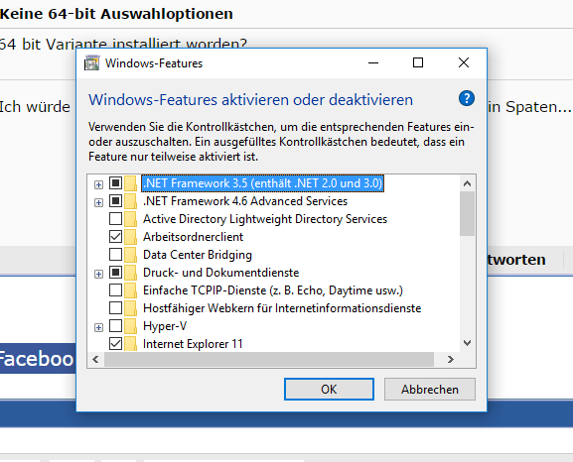
Task: Click the blue help question mark icon
Action: click(x=467, y=98)
